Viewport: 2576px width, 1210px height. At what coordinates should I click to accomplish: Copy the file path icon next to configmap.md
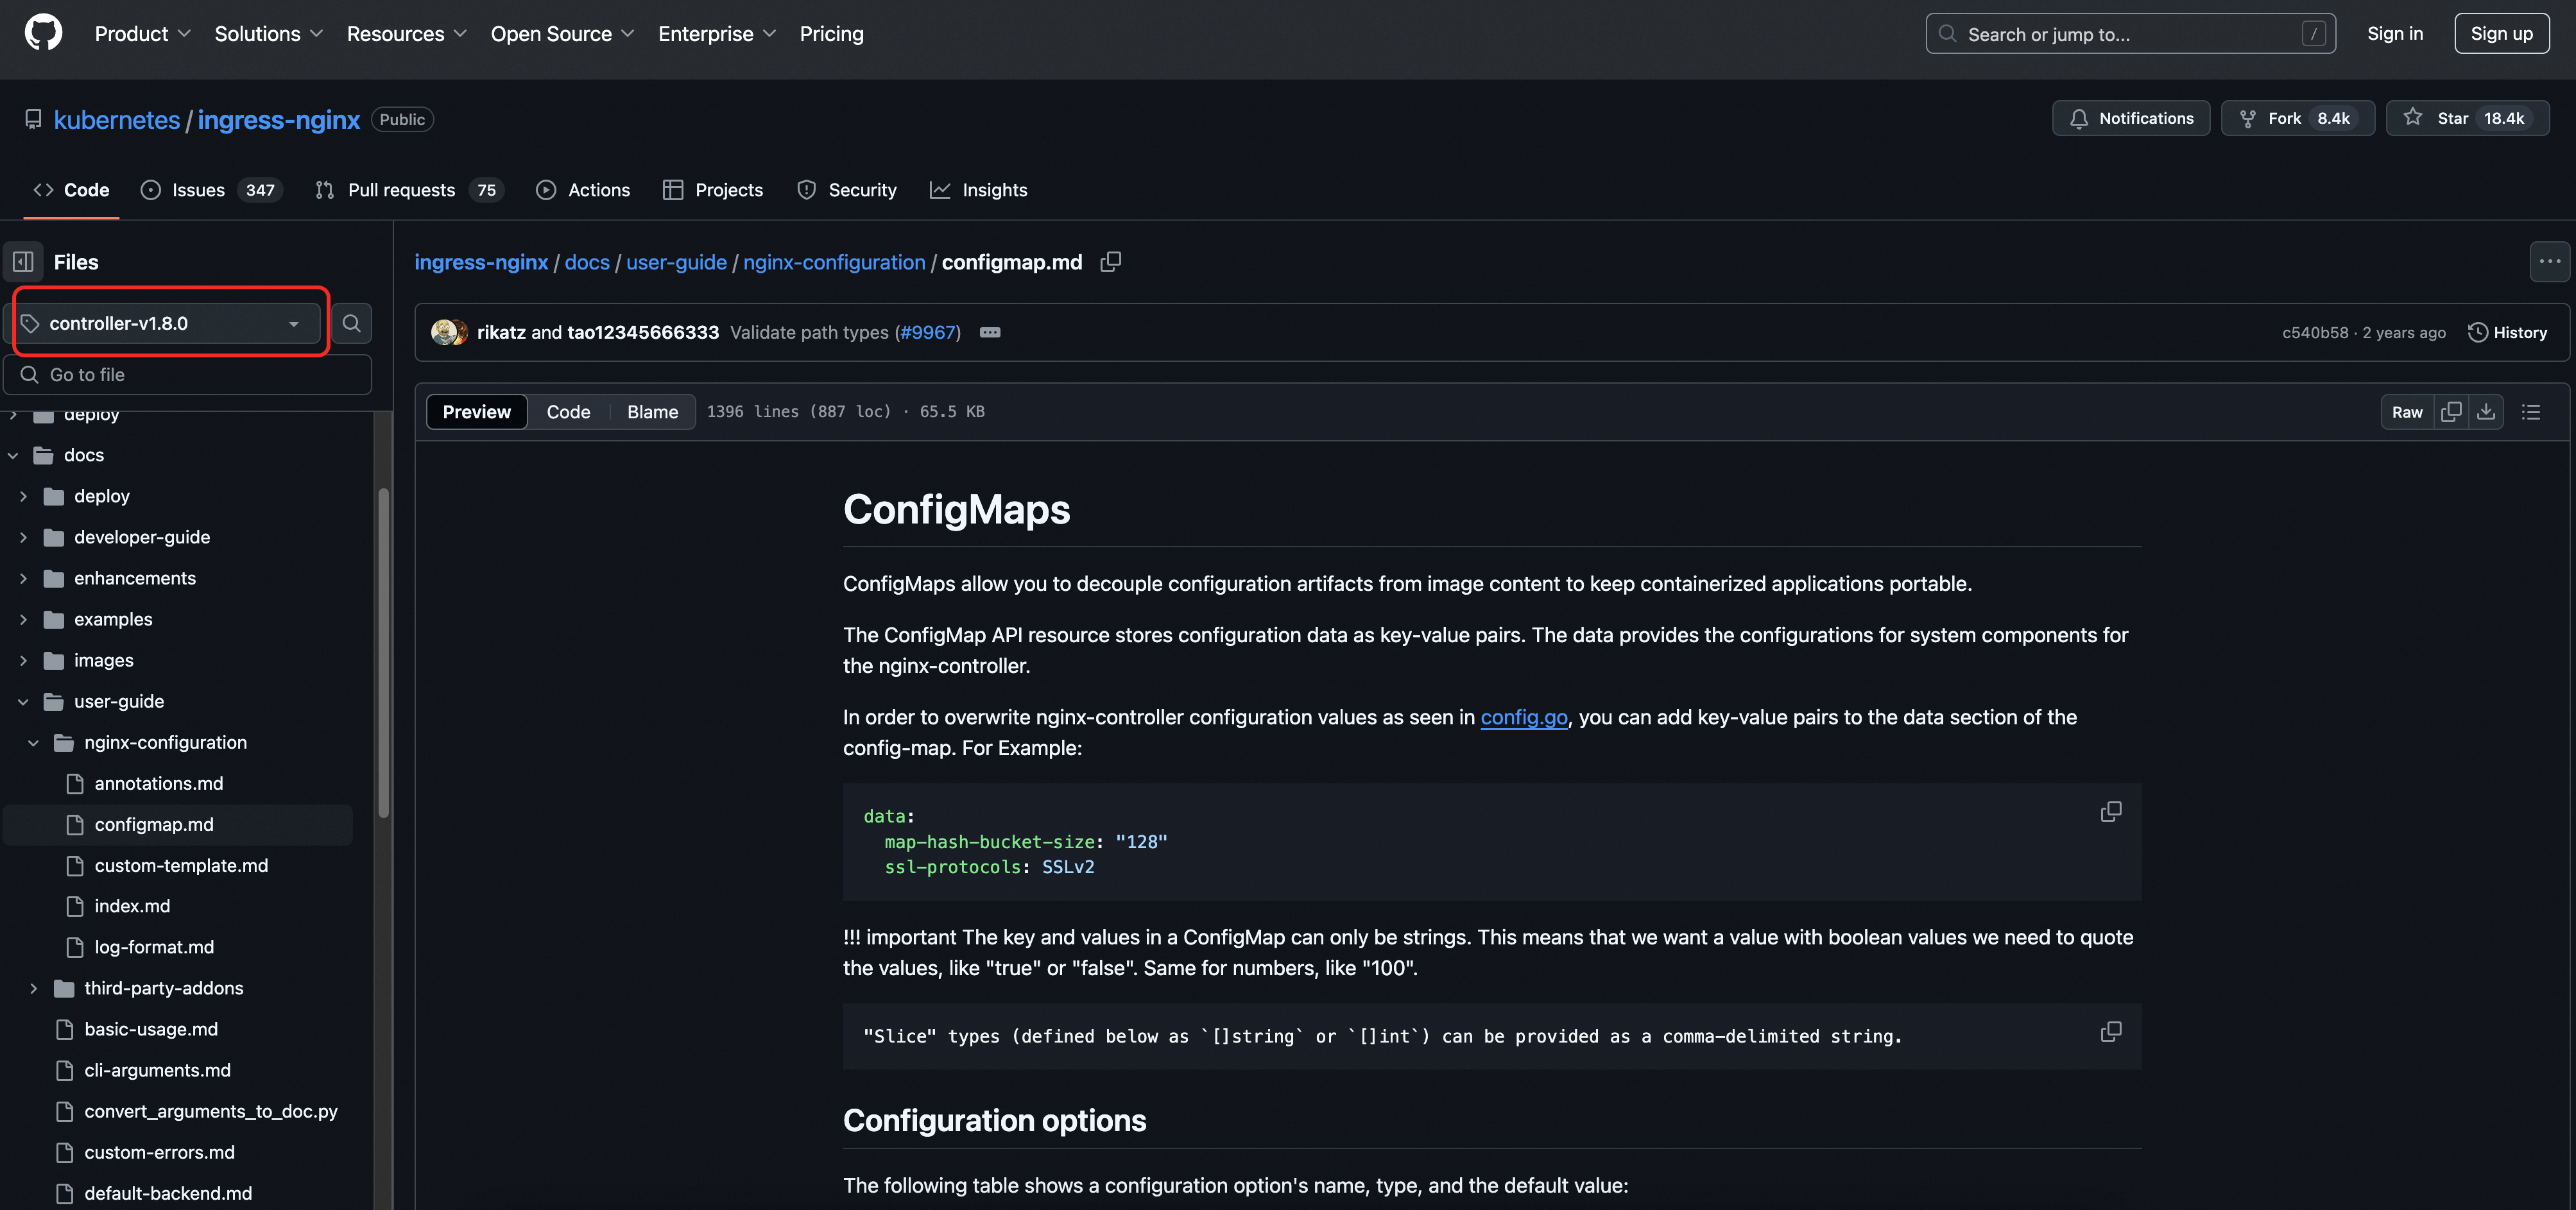point(1110,262)
